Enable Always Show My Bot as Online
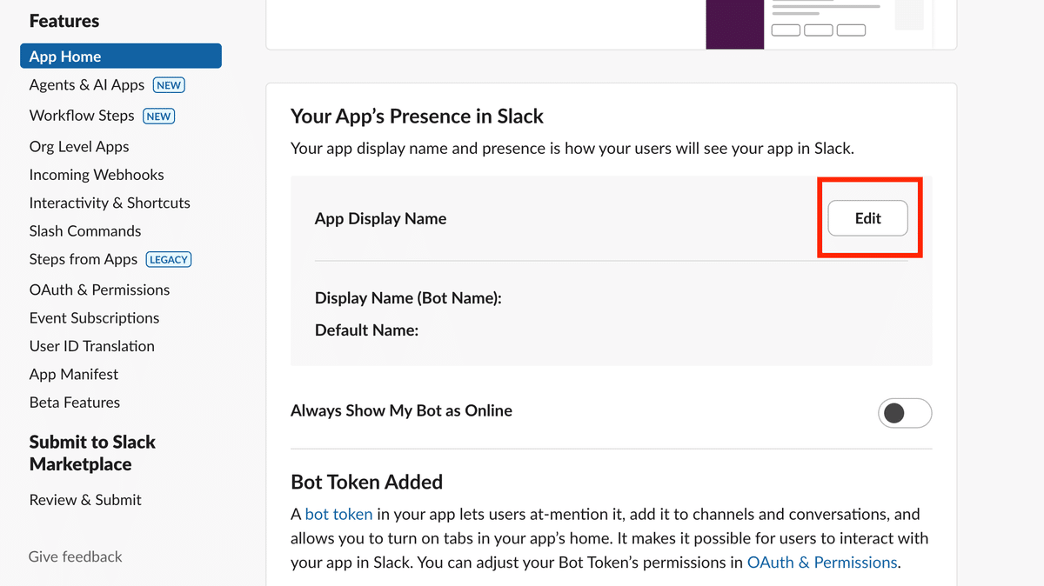 tap(905, 413)
